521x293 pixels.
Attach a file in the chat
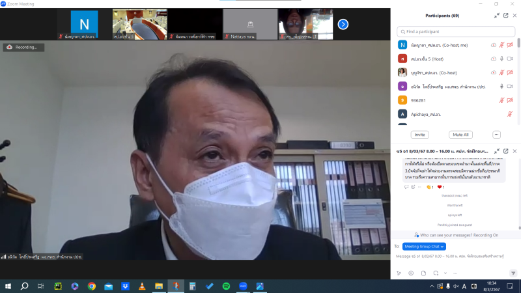[x=423, y=273]
